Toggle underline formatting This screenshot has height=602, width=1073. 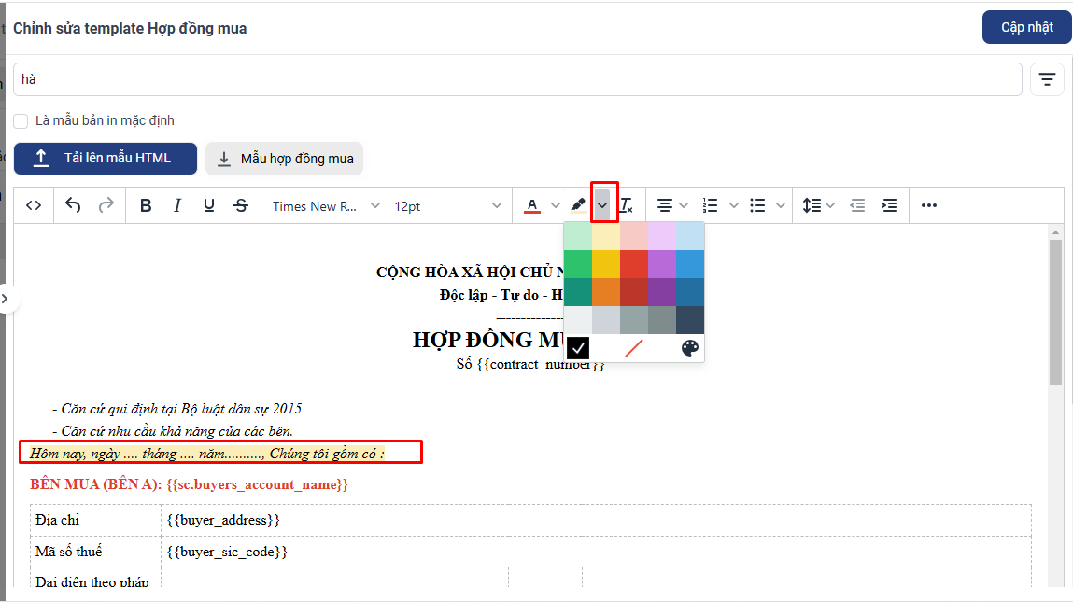coord(209,206)
